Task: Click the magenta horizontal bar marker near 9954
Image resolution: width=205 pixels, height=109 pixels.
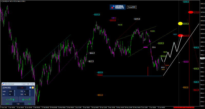Action: (x=146, y=47)
